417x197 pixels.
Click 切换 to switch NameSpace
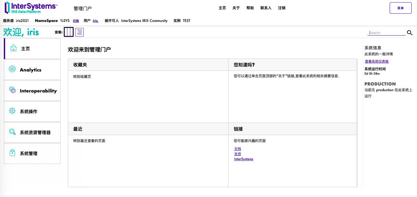click(76, 20)
